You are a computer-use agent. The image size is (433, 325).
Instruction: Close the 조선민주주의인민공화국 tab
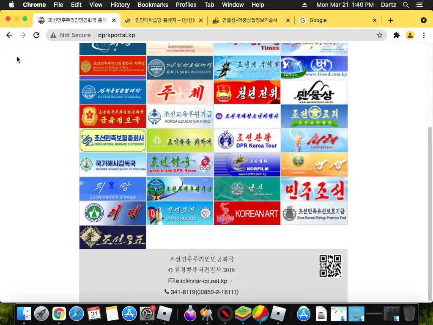coord(113,20)
